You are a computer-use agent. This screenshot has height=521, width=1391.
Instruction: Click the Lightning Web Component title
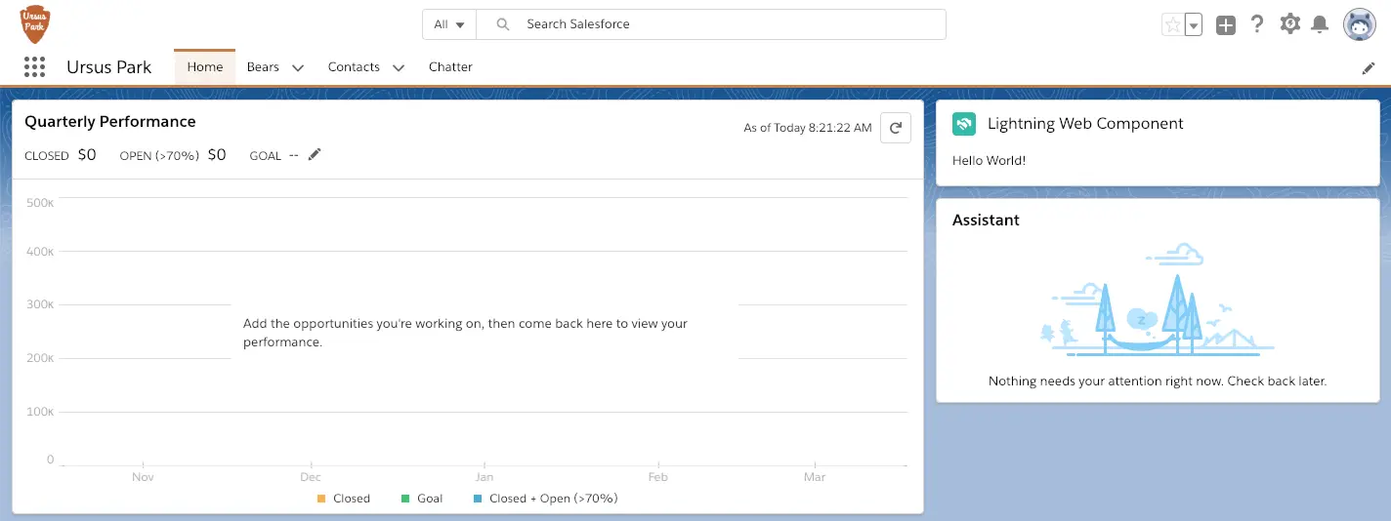[1085, 124]
